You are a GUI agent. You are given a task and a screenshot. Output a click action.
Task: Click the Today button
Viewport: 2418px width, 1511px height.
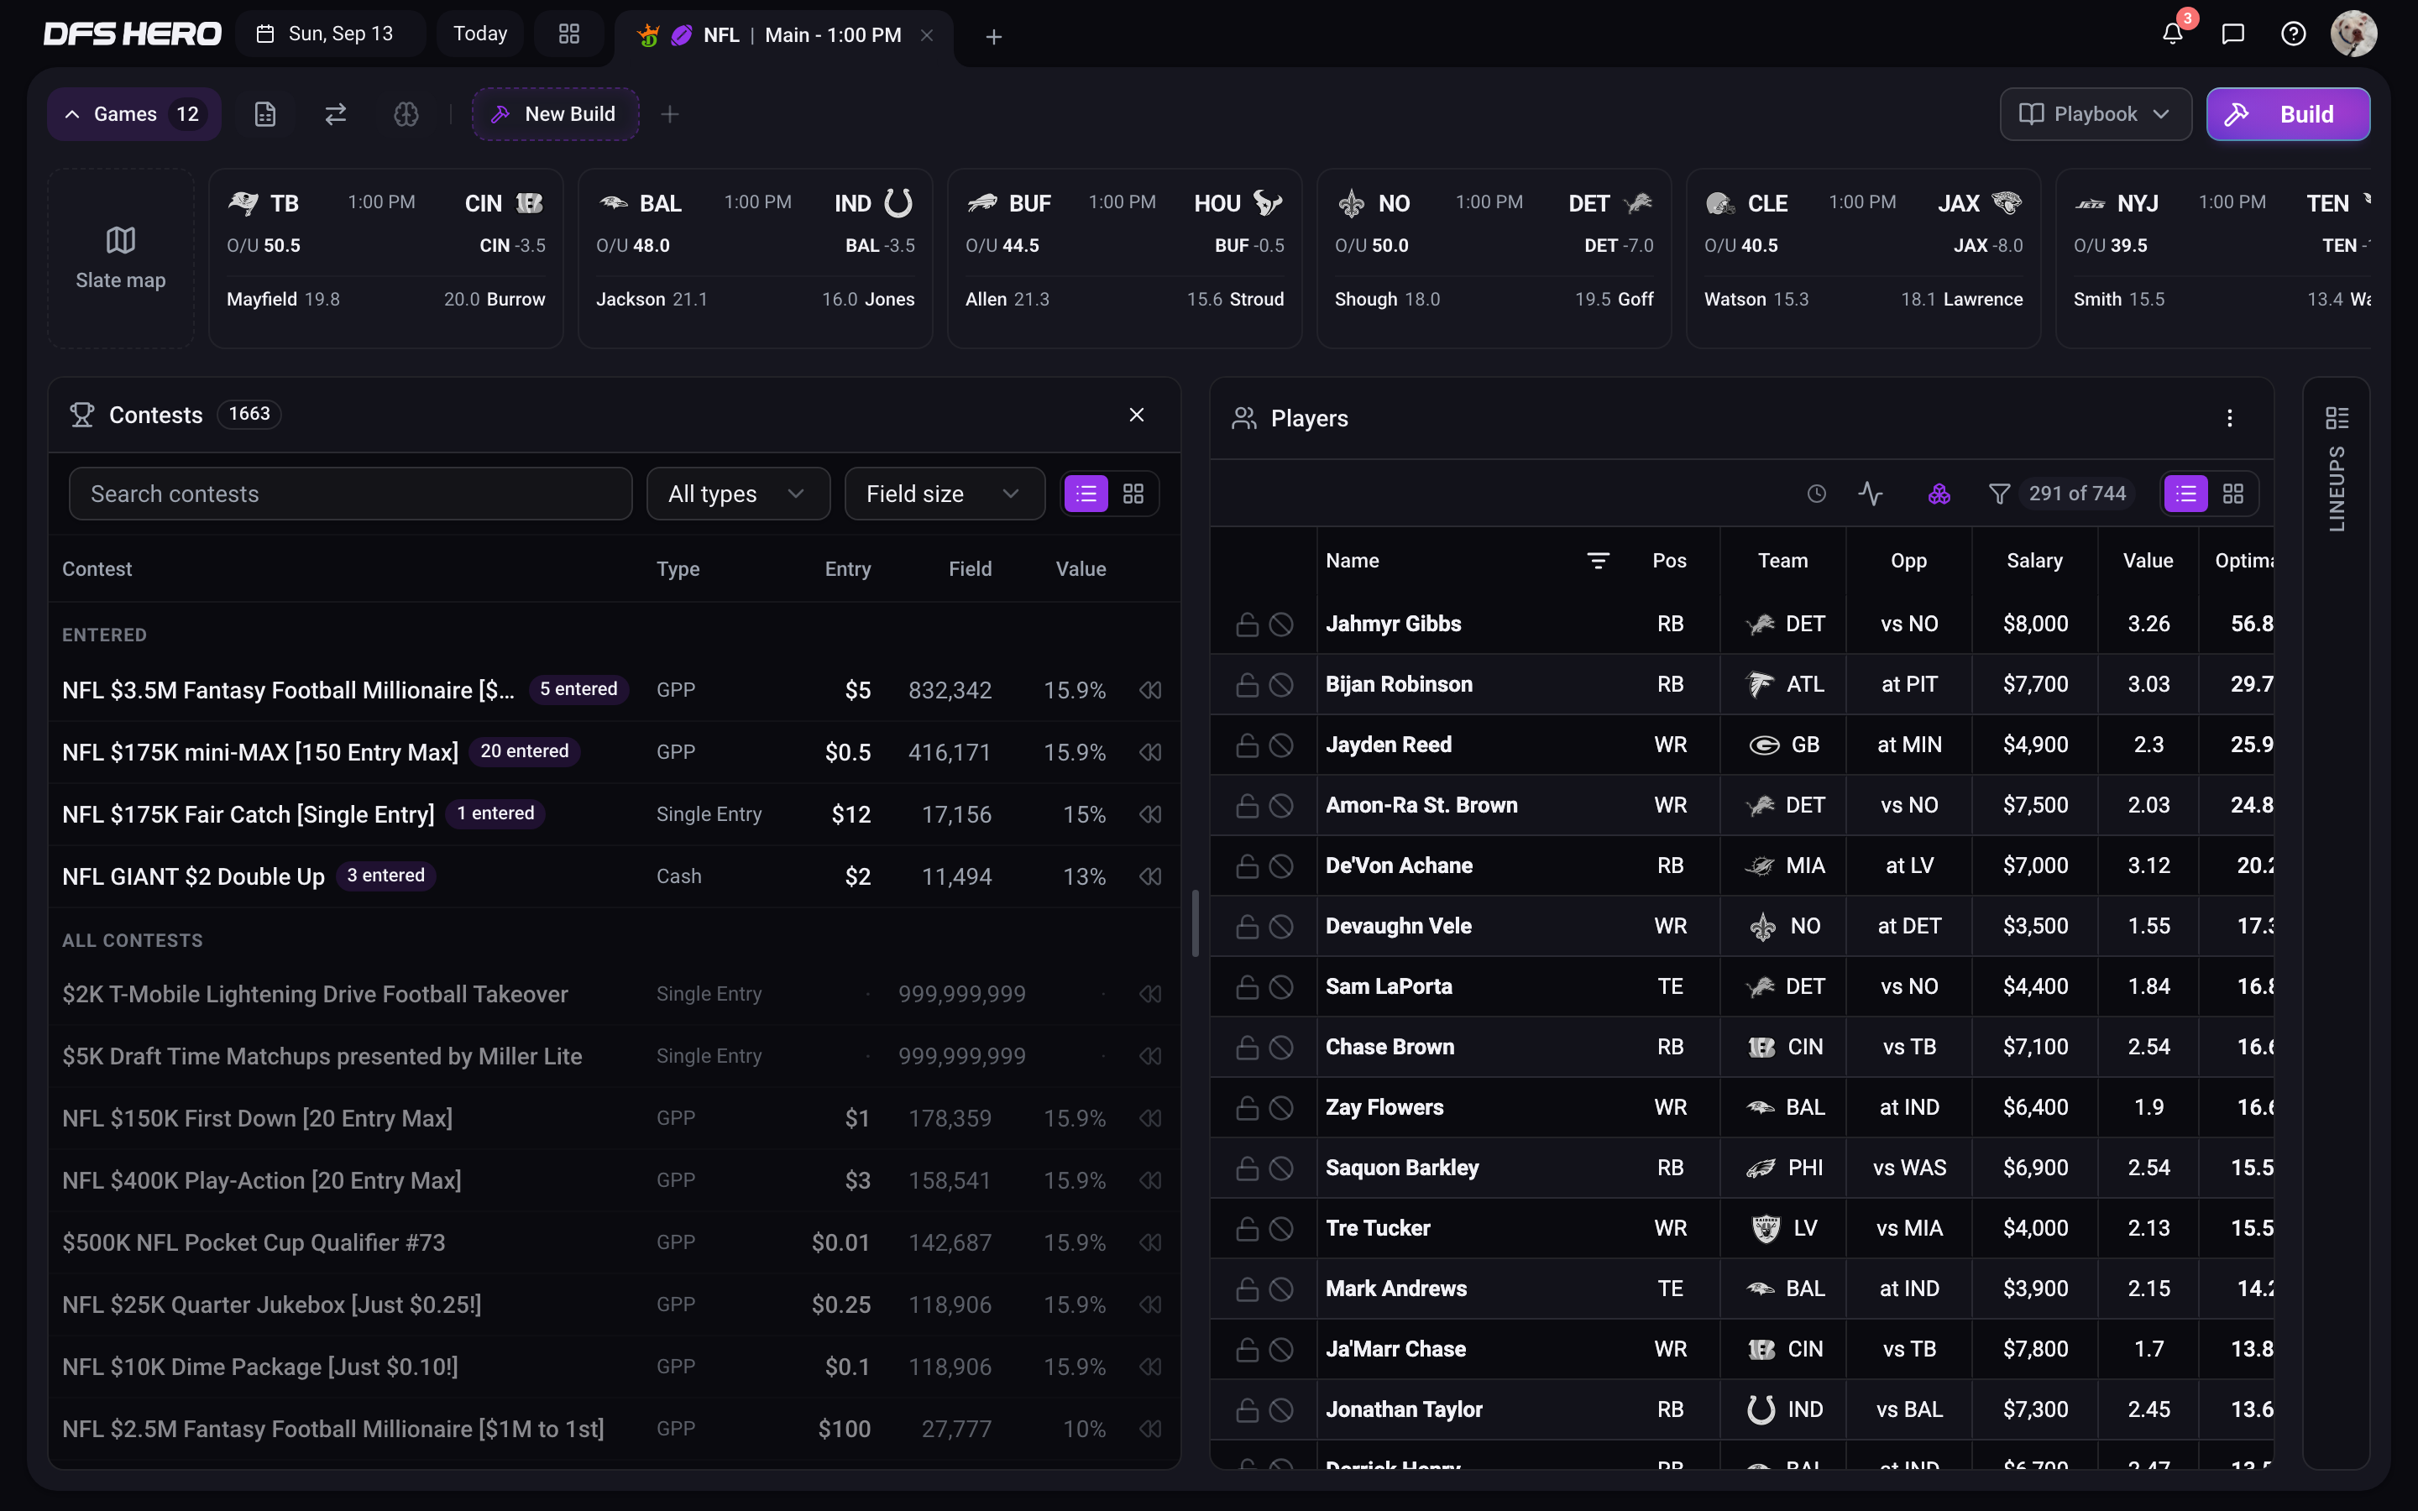tap(480, 34)
